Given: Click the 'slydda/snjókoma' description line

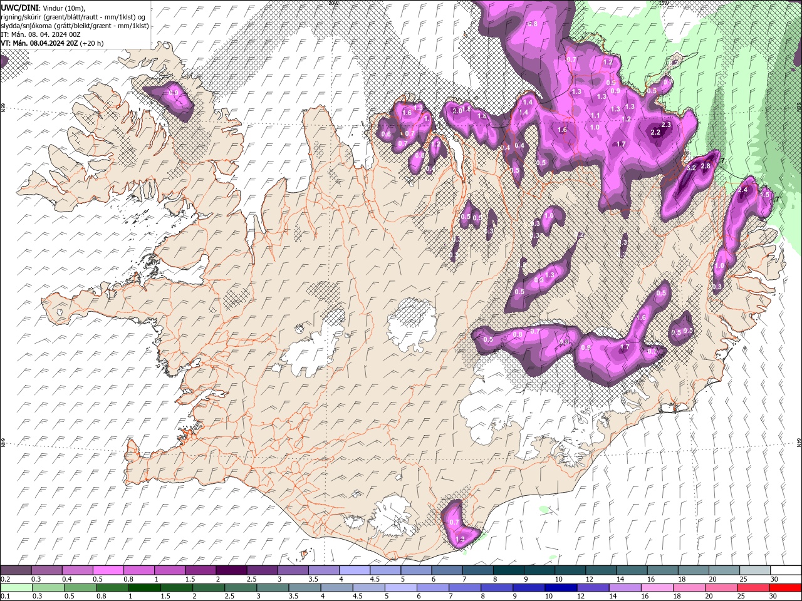Looking at the screenshot, I should (x=75, y=26).
